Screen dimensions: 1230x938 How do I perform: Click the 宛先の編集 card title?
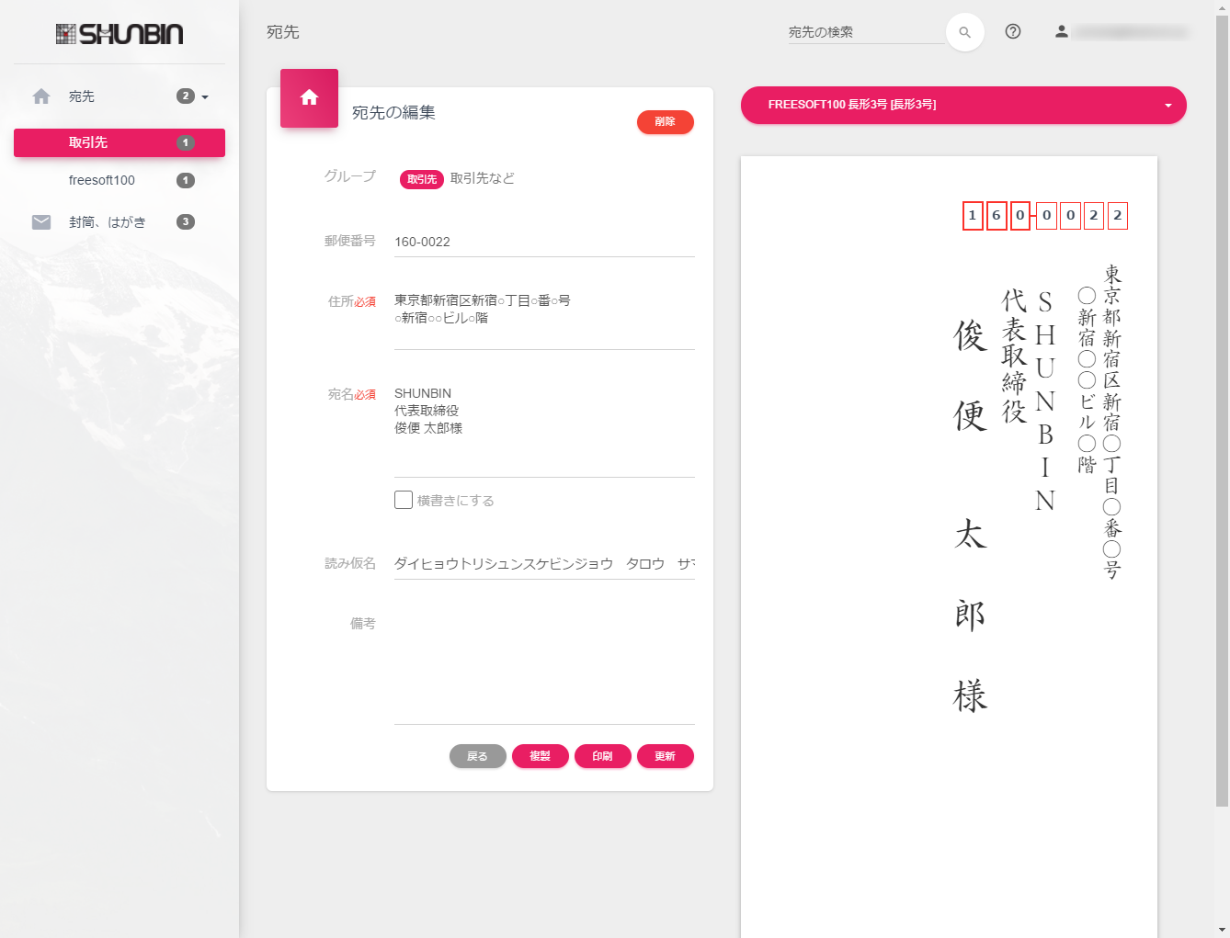coord(393,113)
